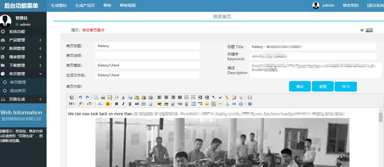
Task: Open the font family dropdown
Action: pyautogui.click(x=81, y=104)
